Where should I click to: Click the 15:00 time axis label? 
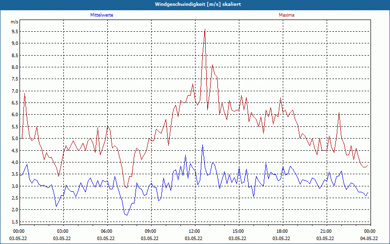[237, 231]
